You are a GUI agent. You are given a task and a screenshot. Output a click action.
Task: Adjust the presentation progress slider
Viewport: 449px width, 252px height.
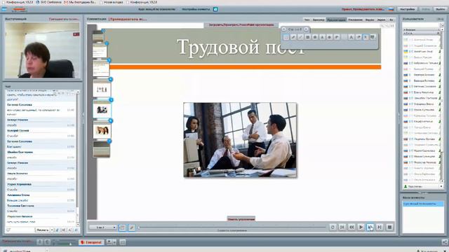coord(232,227)
